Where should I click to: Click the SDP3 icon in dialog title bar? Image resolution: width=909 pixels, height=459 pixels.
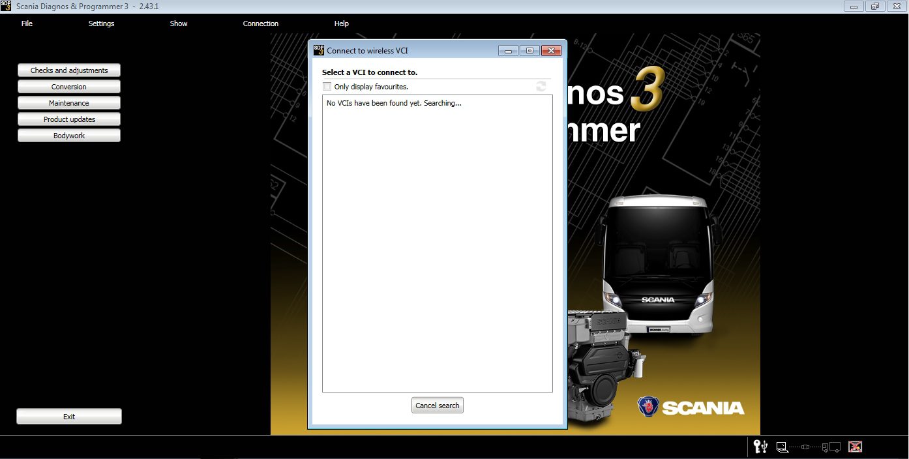(318, 50)
